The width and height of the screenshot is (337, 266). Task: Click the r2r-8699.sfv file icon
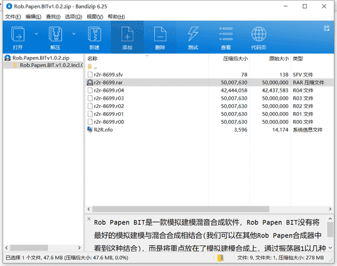[x=90, y=75]
